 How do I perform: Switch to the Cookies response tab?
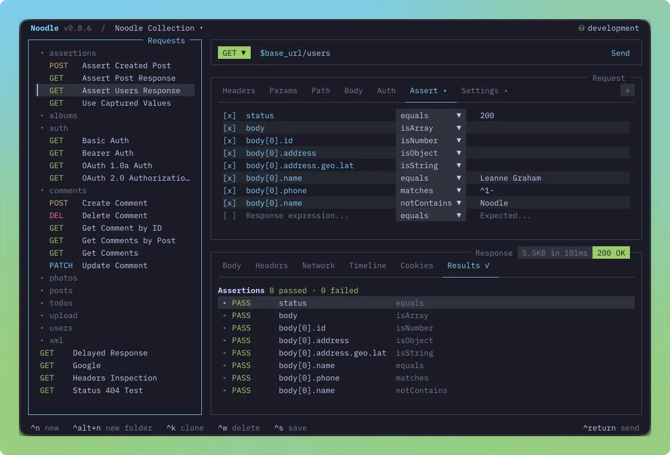(x=417, y=266)
